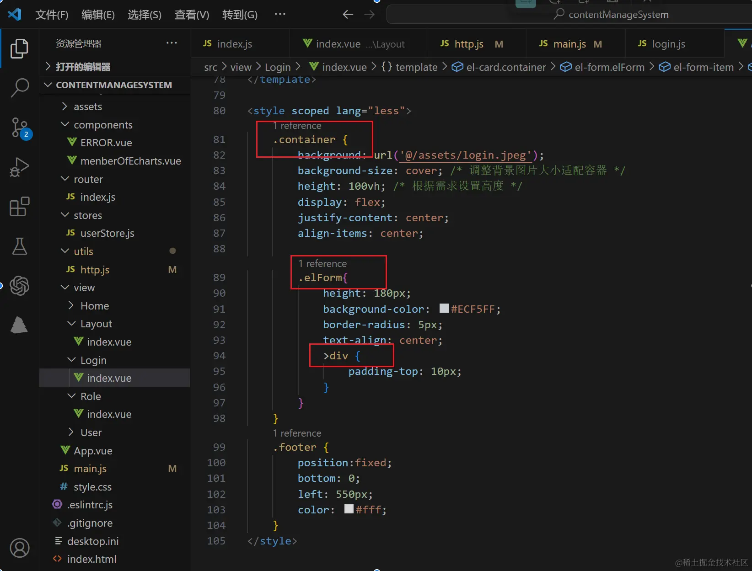Go back with the left arrow

pyautogui.click(x=348, y=15)
